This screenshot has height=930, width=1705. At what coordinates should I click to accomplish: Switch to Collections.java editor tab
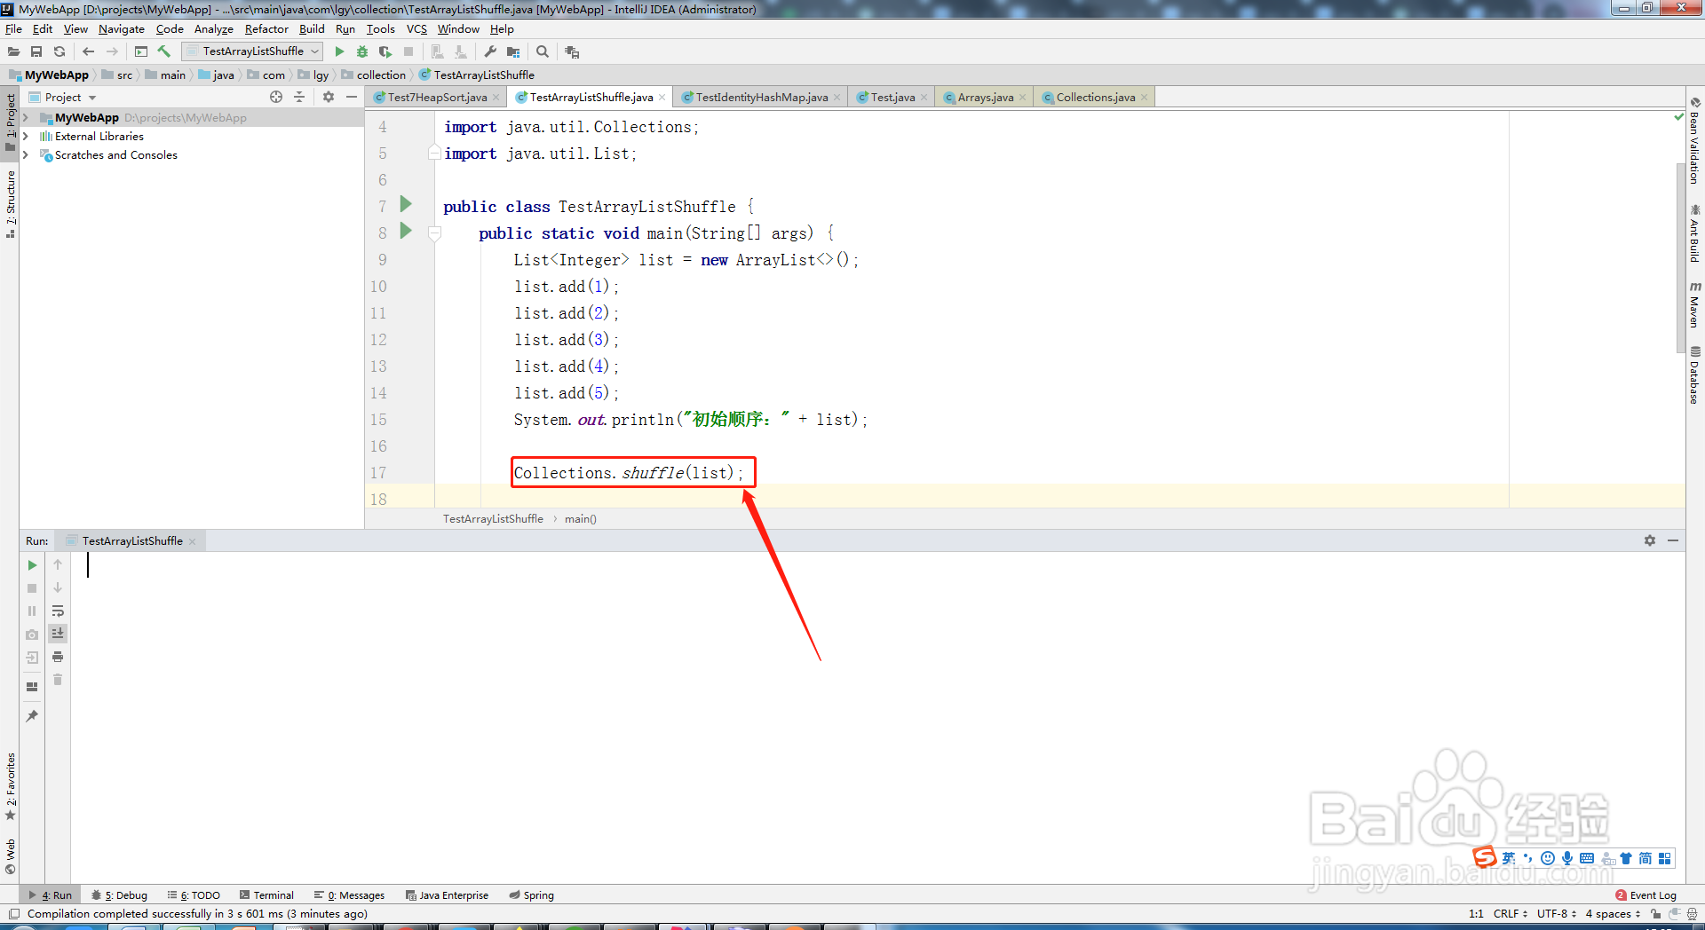(1095, 97)
